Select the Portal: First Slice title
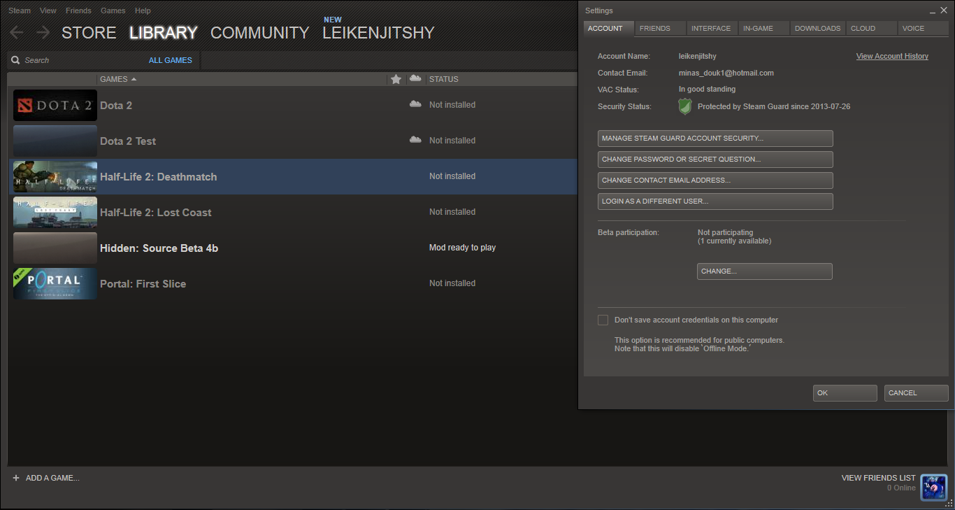 143,284
